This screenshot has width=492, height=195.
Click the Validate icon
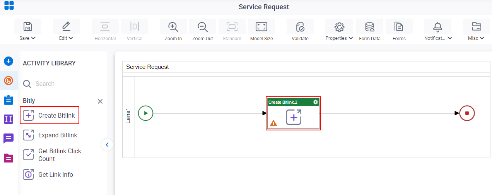coord(300,26)
